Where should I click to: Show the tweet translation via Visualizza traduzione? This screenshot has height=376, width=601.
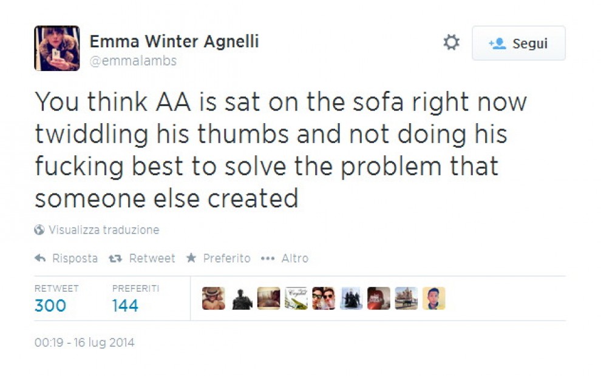coord(104,230)
